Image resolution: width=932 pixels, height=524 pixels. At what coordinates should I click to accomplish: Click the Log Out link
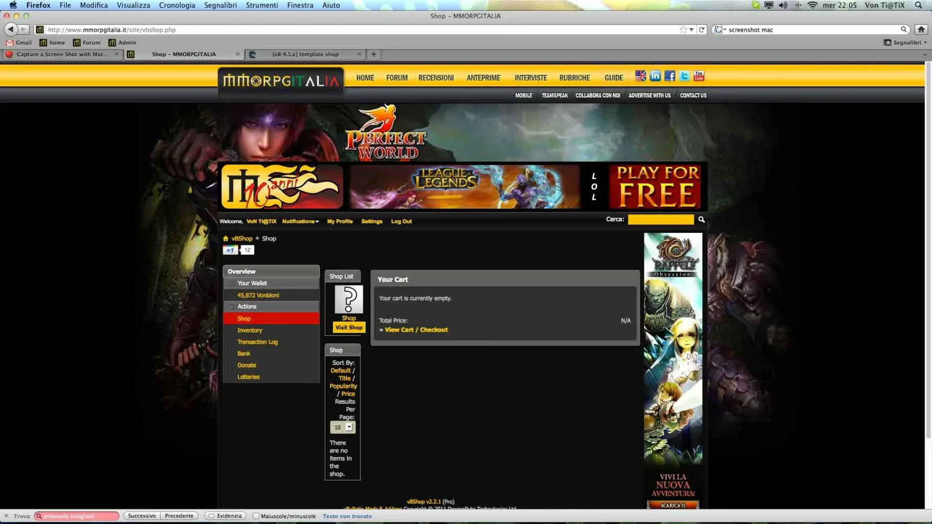401,222
